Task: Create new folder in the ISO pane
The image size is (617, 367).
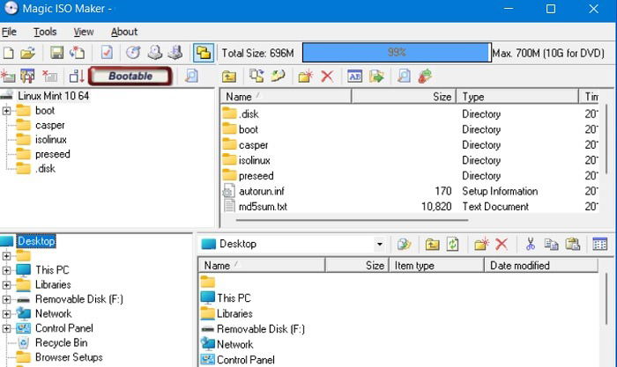Action: pyautogui.click(x=305, y=76)
